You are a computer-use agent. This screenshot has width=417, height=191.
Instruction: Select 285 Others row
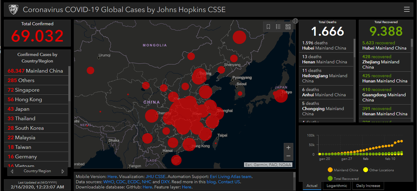[36, 80]
